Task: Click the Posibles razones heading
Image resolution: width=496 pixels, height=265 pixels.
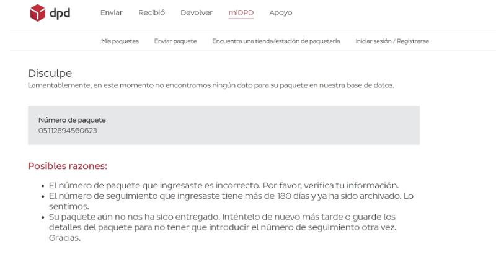Action: click(68, 166)
